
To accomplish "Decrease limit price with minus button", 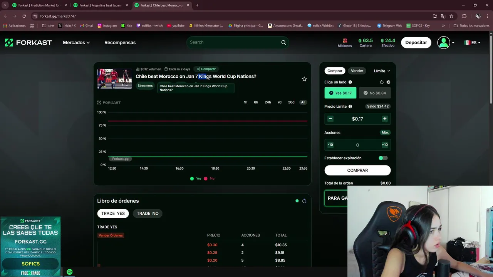I will 330,119.
